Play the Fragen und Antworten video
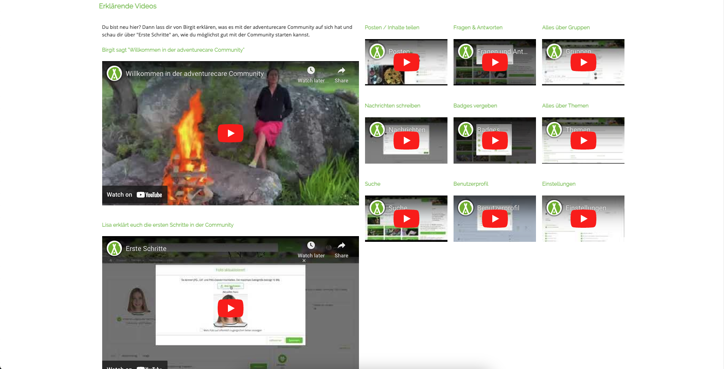 (495, 62)
